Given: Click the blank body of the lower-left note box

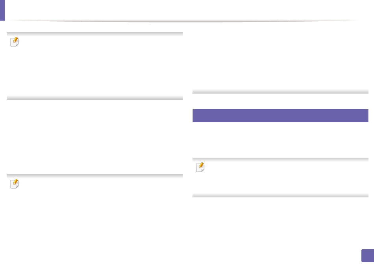Looking at the screenshot, I should tap(100, 215).
